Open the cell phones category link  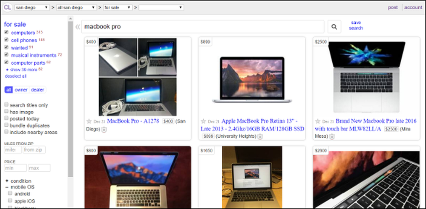click(24, 40)
